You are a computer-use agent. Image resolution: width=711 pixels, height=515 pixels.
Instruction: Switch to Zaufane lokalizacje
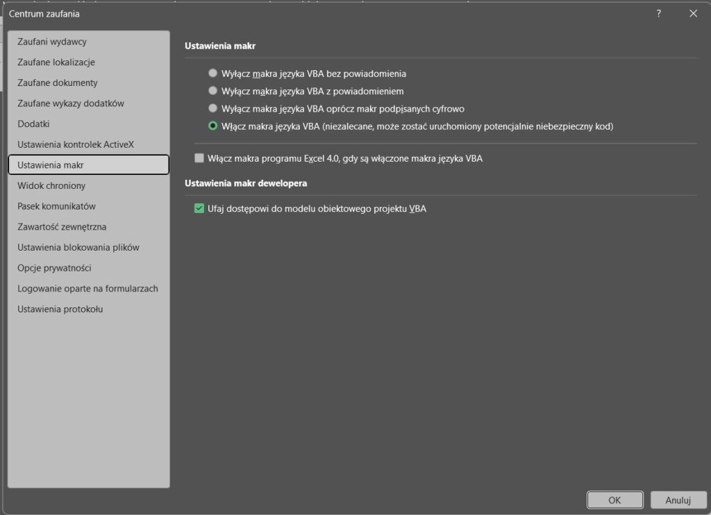click(x=56, y=62)
